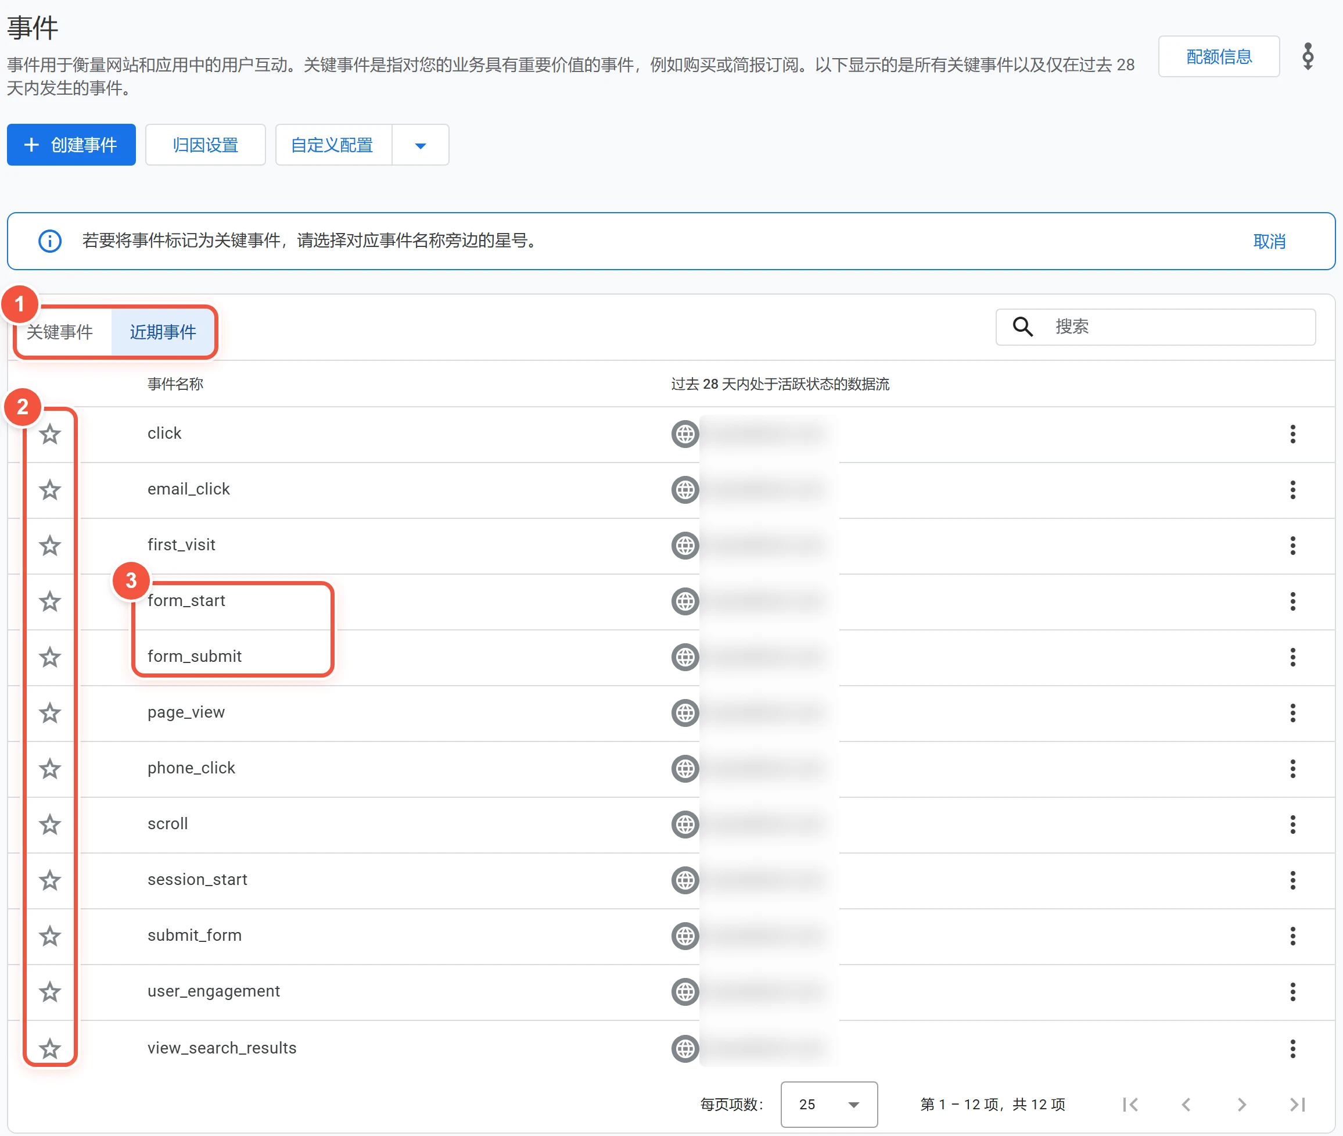Open 归因设置

(206, 145)
